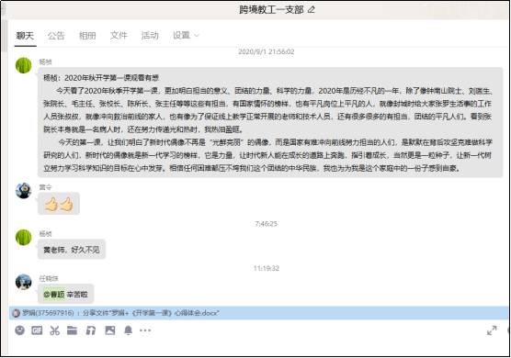Click the left edge scrollbar
511x358 pixels.
pos(5,36)
